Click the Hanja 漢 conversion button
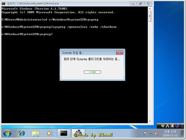186x140 pixels. click(172, 126)
